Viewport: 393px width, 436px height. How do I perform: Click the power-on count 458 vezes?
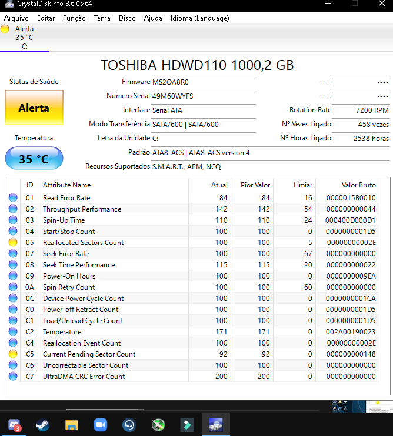point(361,125)
